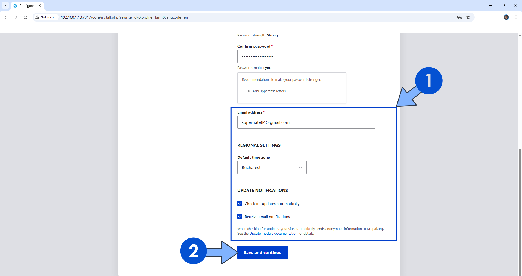Bookmark this page with the star icon
The height and width of the screenshot is (276, 522).
click(x=468, y=17)
